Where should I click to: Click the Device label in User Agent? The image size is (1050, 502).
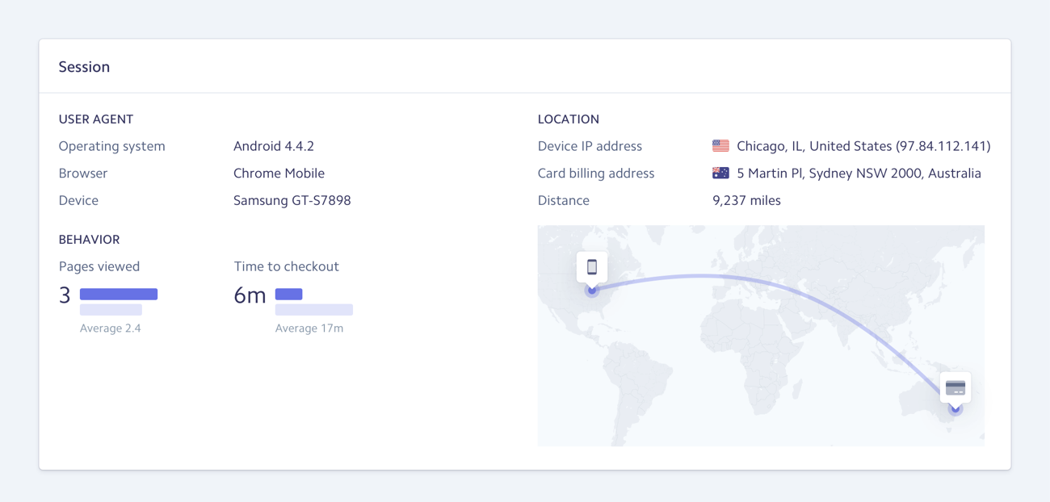78,200
